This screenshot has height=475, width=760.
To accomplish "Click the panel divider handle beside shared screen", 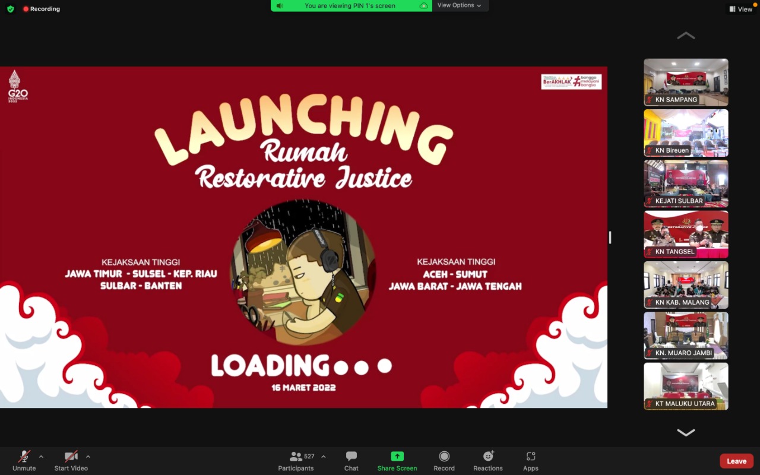I will pyautogui.click(x=610, y=237).
